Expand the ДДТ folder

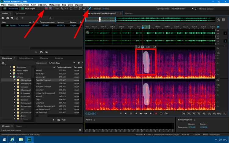14,109
